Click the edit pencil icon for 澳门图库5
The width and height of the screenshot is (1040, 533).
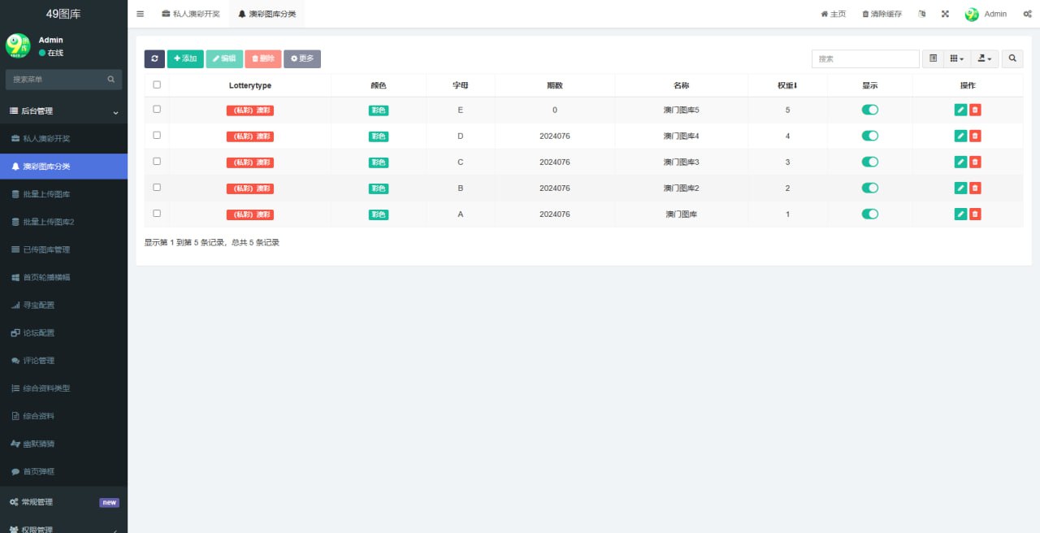click(960, 110)
